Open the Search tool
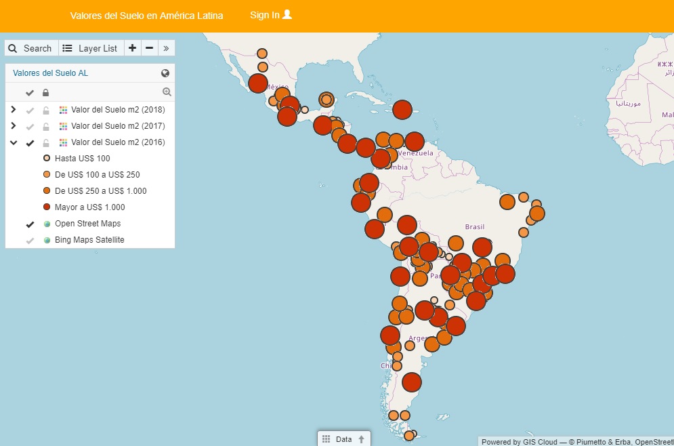Screen dimensions: 674x446 [30, 48]
